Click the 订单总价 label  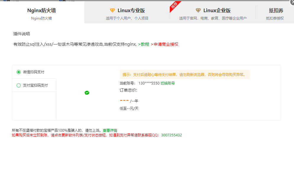coord(128,90)
